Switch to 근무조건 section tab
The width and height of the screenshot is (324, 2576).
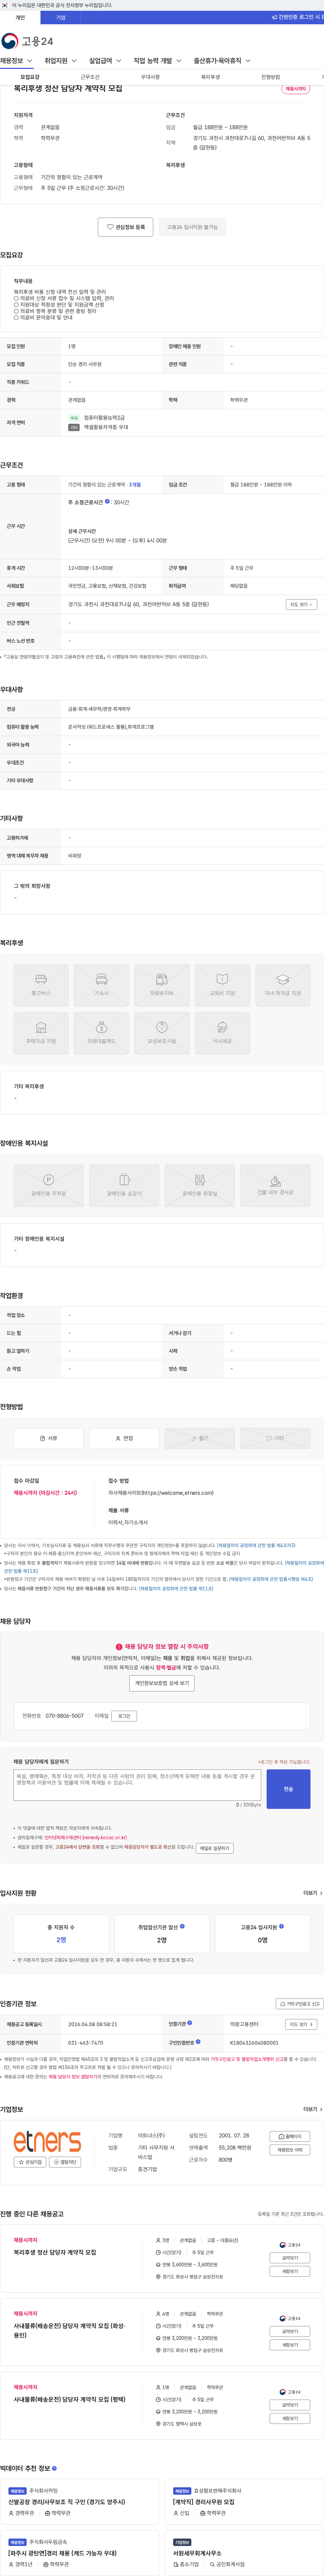click(x=90, y=77)
